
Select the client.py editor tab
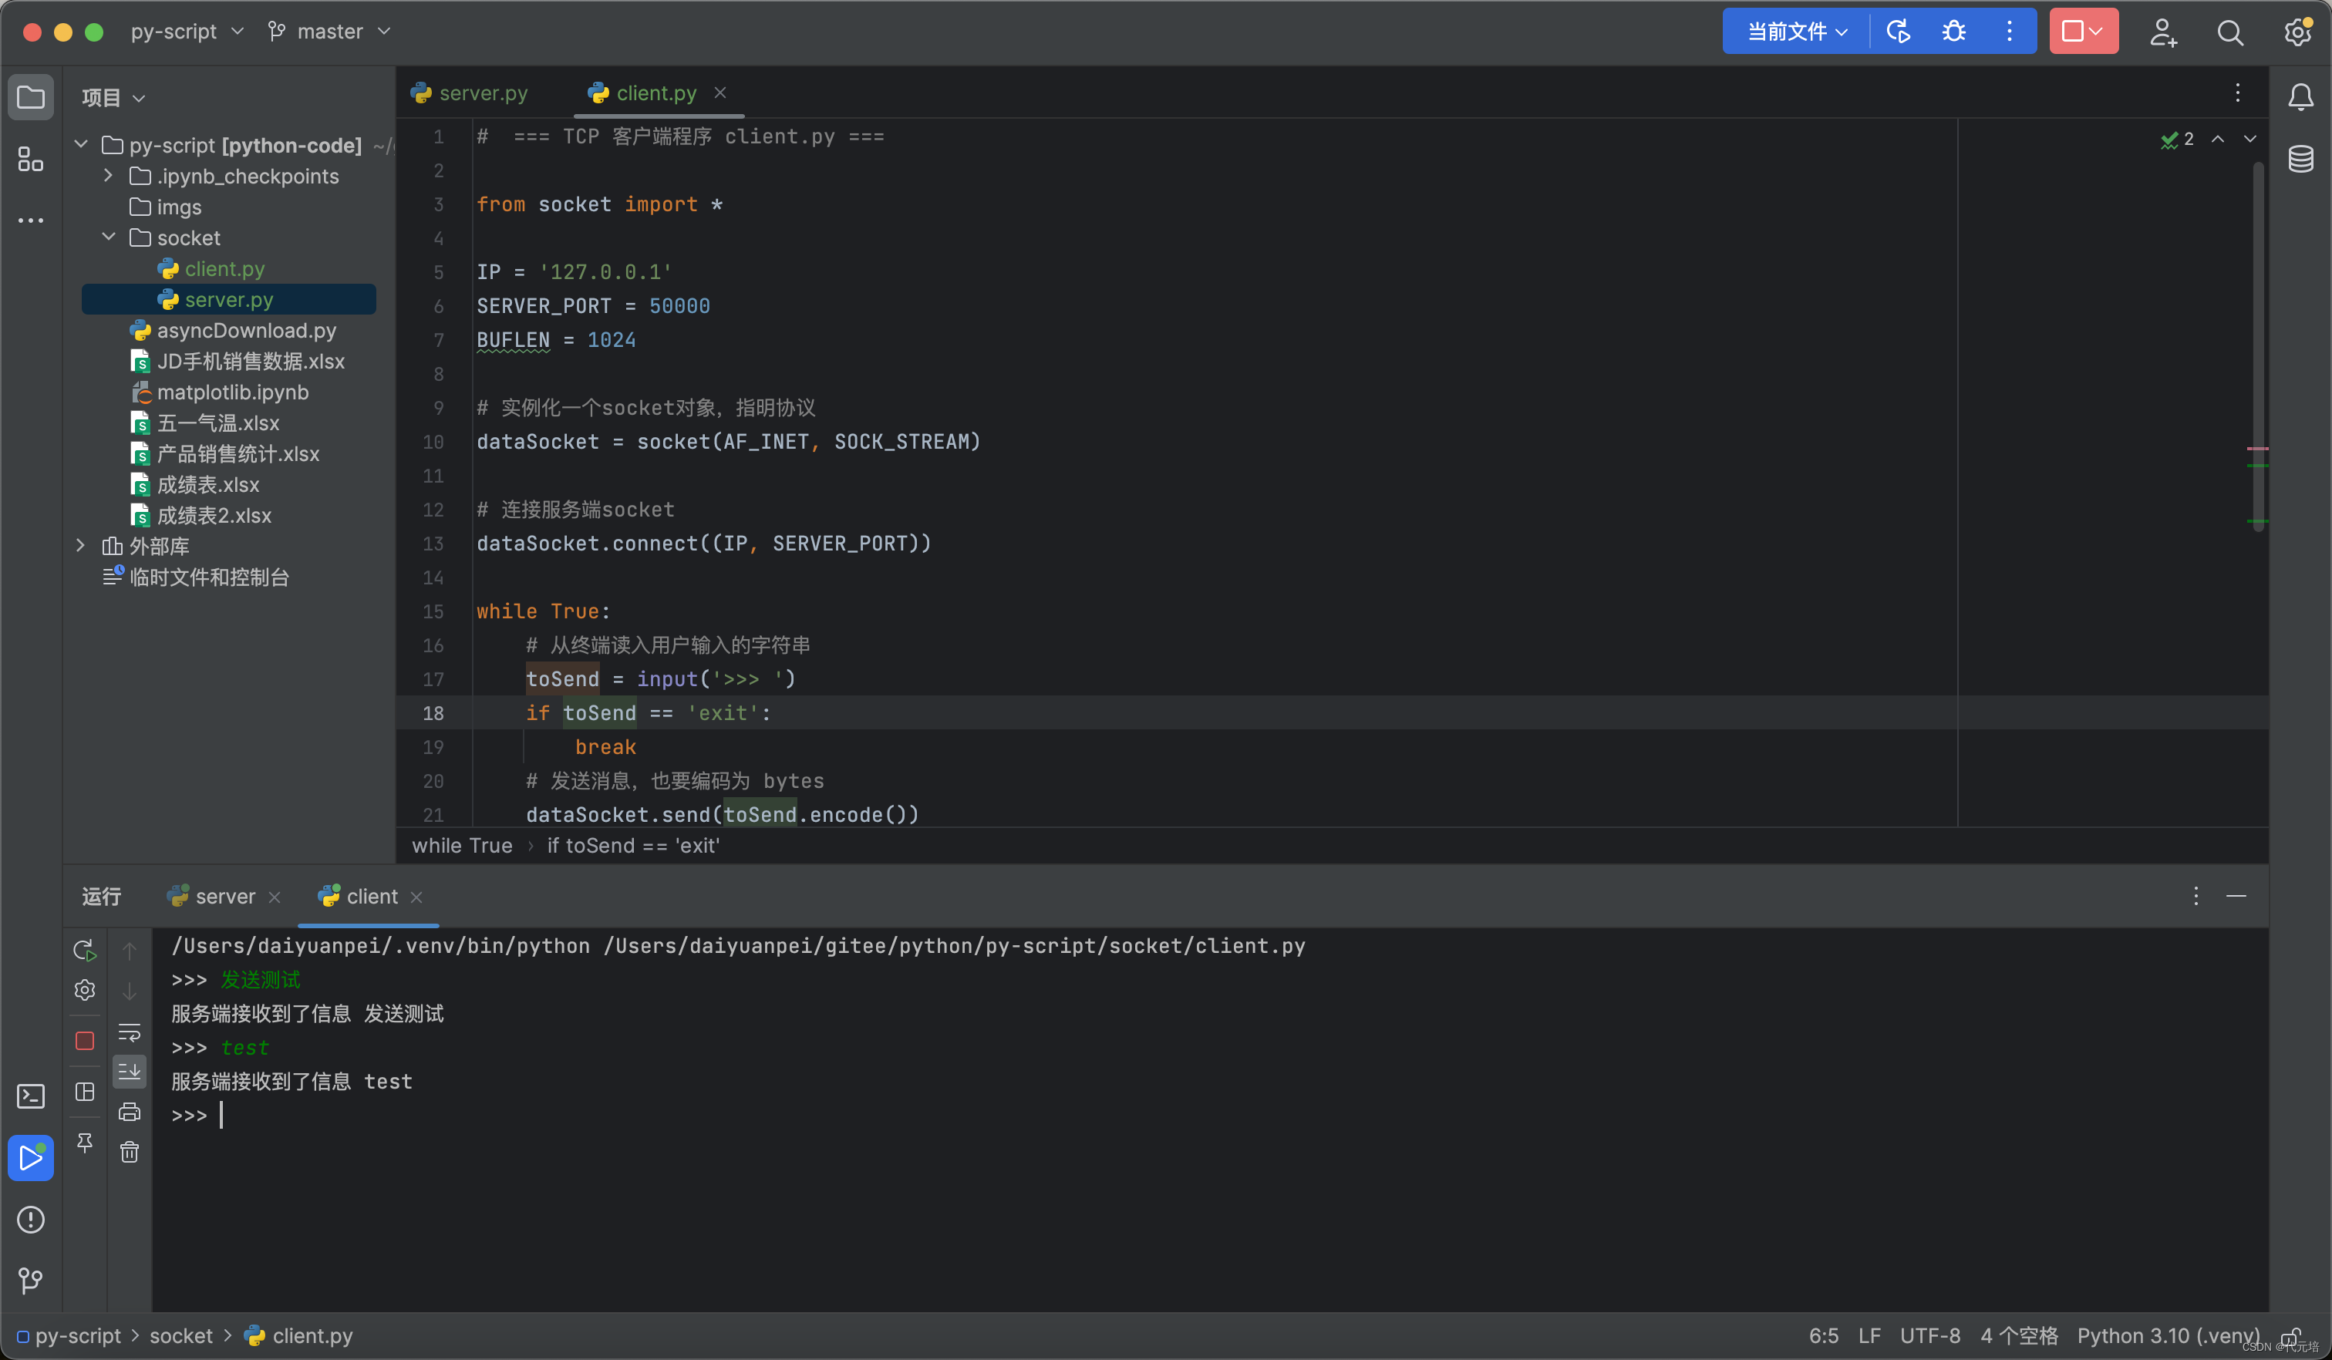[645, 93]
